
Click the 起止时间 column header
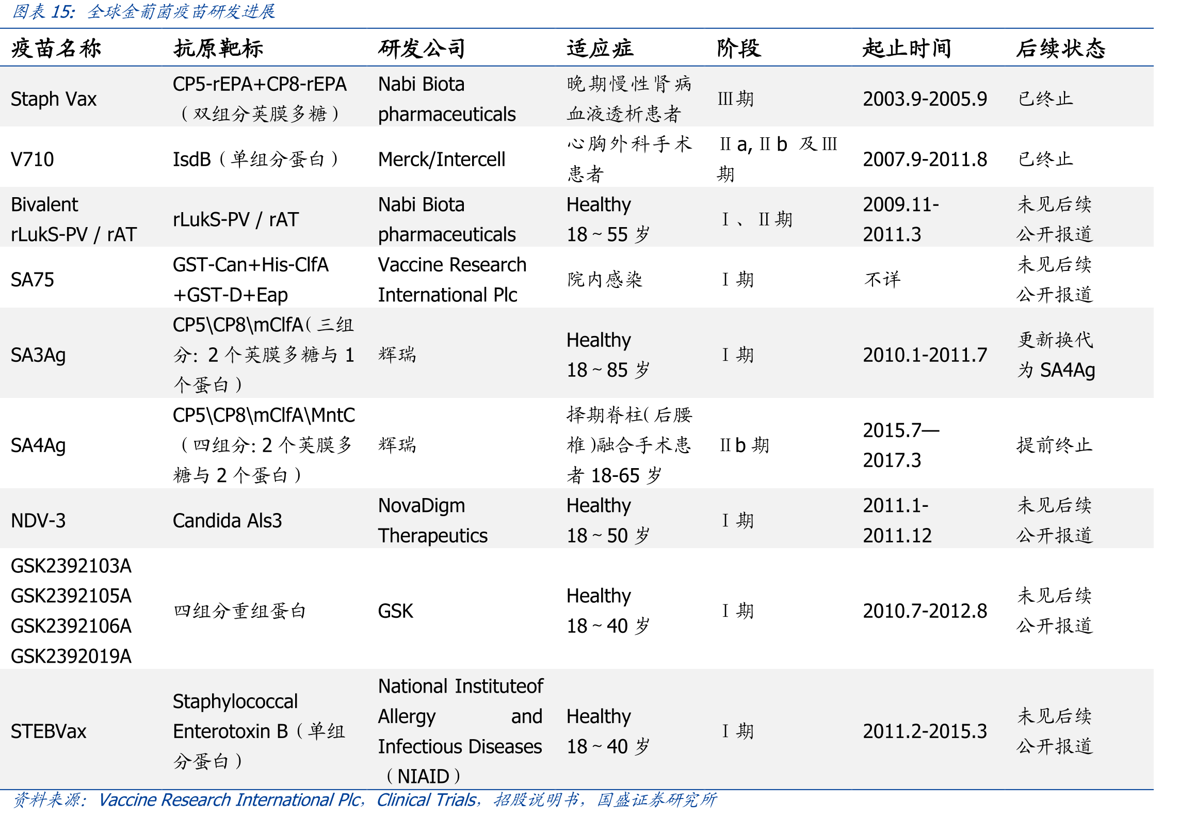pos(907,49)
